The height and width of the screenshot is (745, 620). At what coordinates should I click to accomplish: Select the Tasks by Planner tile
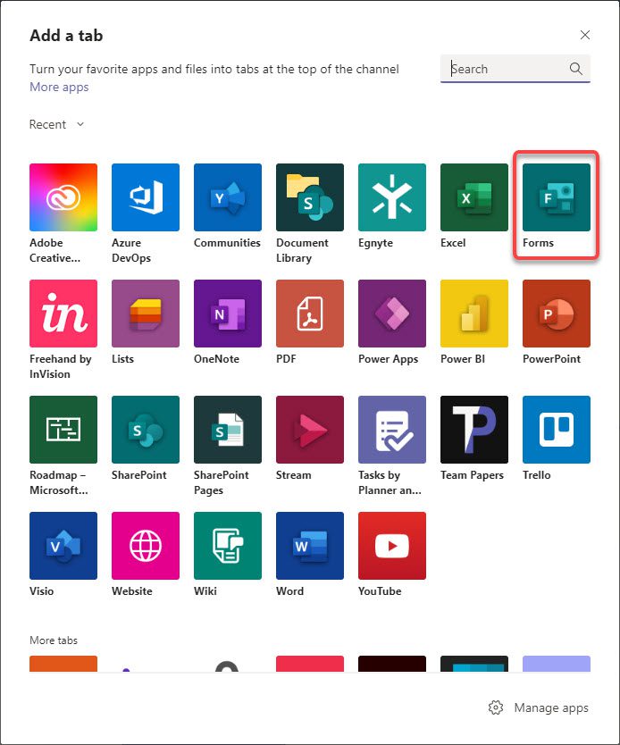point(391,430)
